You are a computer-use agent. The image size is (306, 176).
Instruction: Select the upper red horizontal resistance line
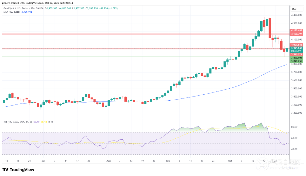pos(127,34)
